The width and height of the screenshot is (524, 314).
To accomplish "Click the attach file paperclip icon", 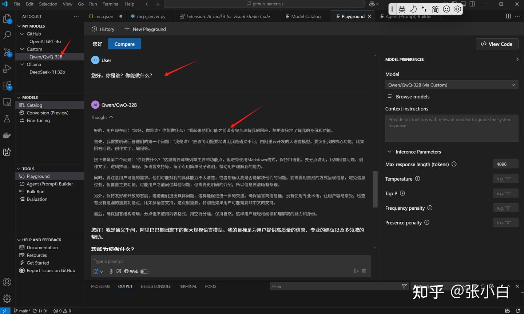I will tap(111, 271).
